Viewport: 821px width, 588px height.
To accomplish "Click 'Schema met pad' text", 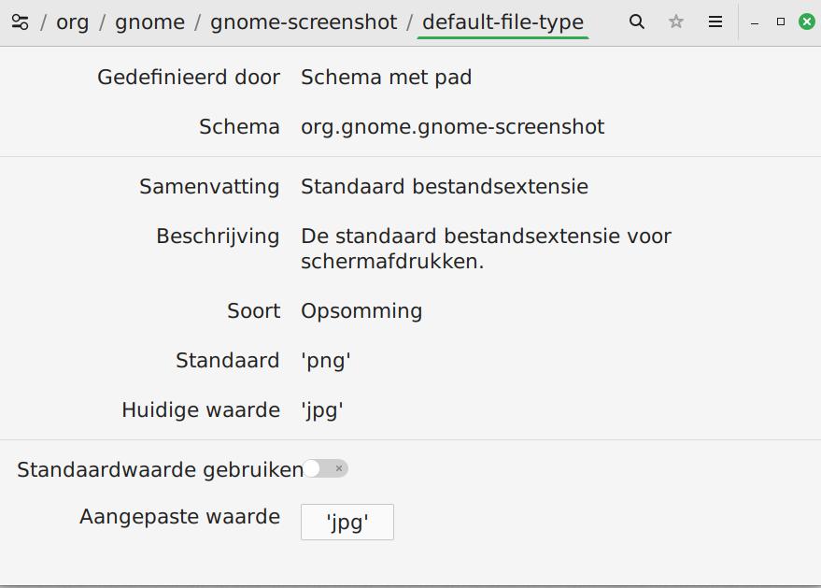I will 386,78.
